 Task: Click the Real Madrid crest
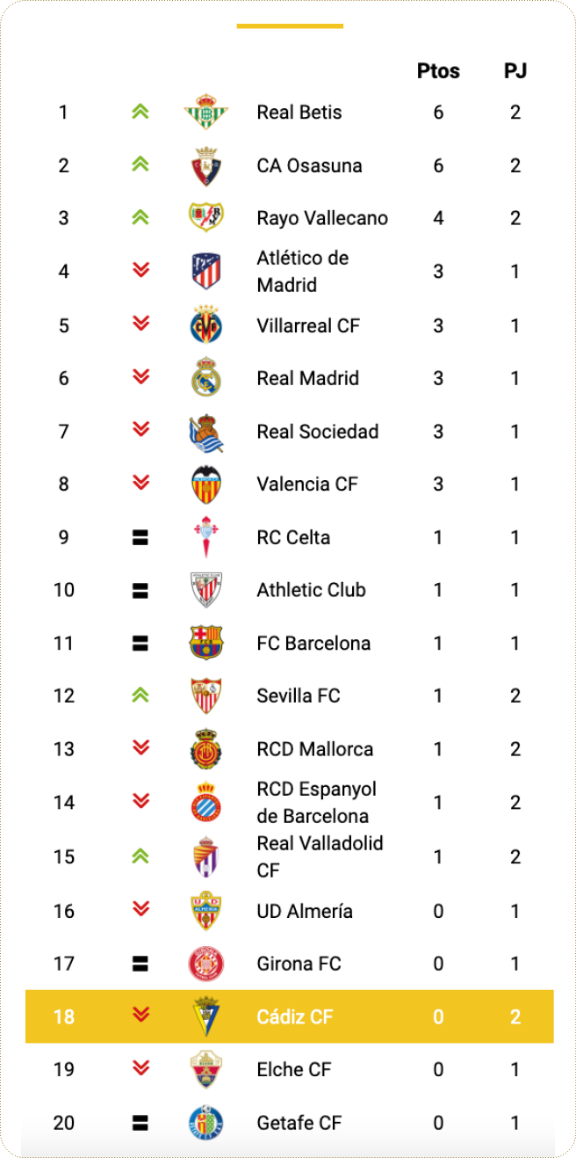click(x=206, y=378)
